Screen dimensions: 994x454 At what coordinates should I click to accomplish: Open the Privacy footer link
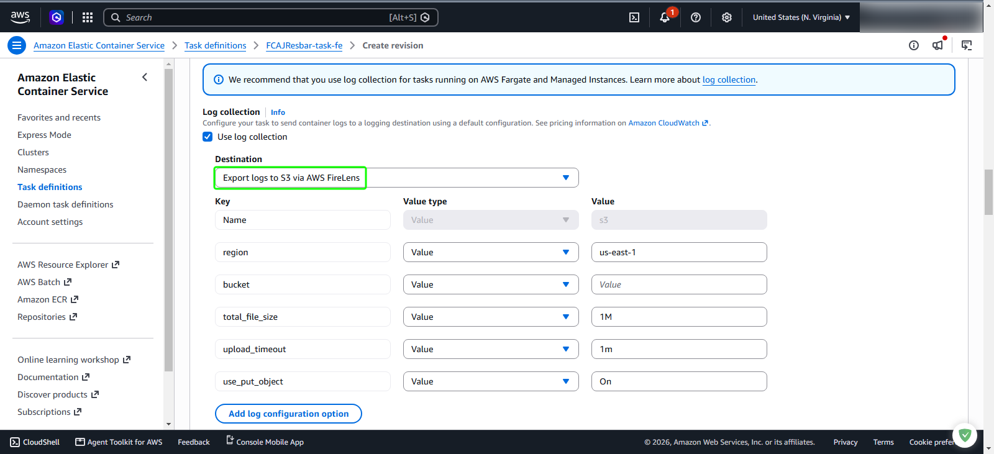(x=846, y=442)
